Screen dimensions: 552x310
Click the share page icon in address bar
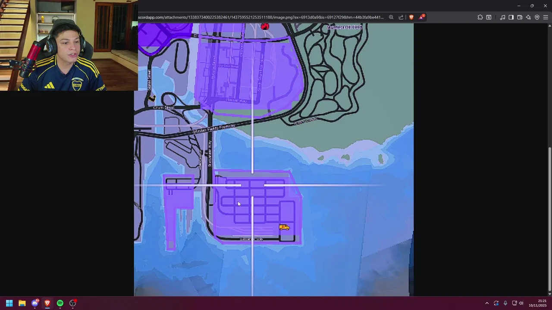(401, 17)
